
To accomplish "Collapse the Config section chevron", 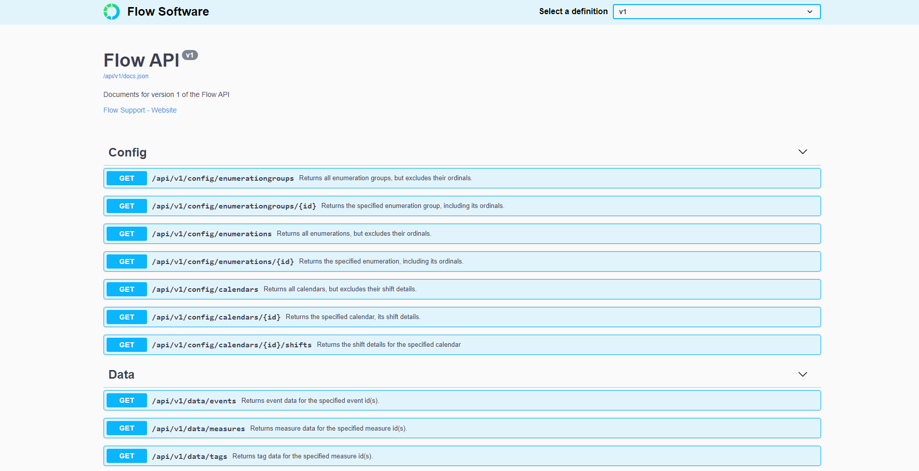I will [x=802, y=152].
